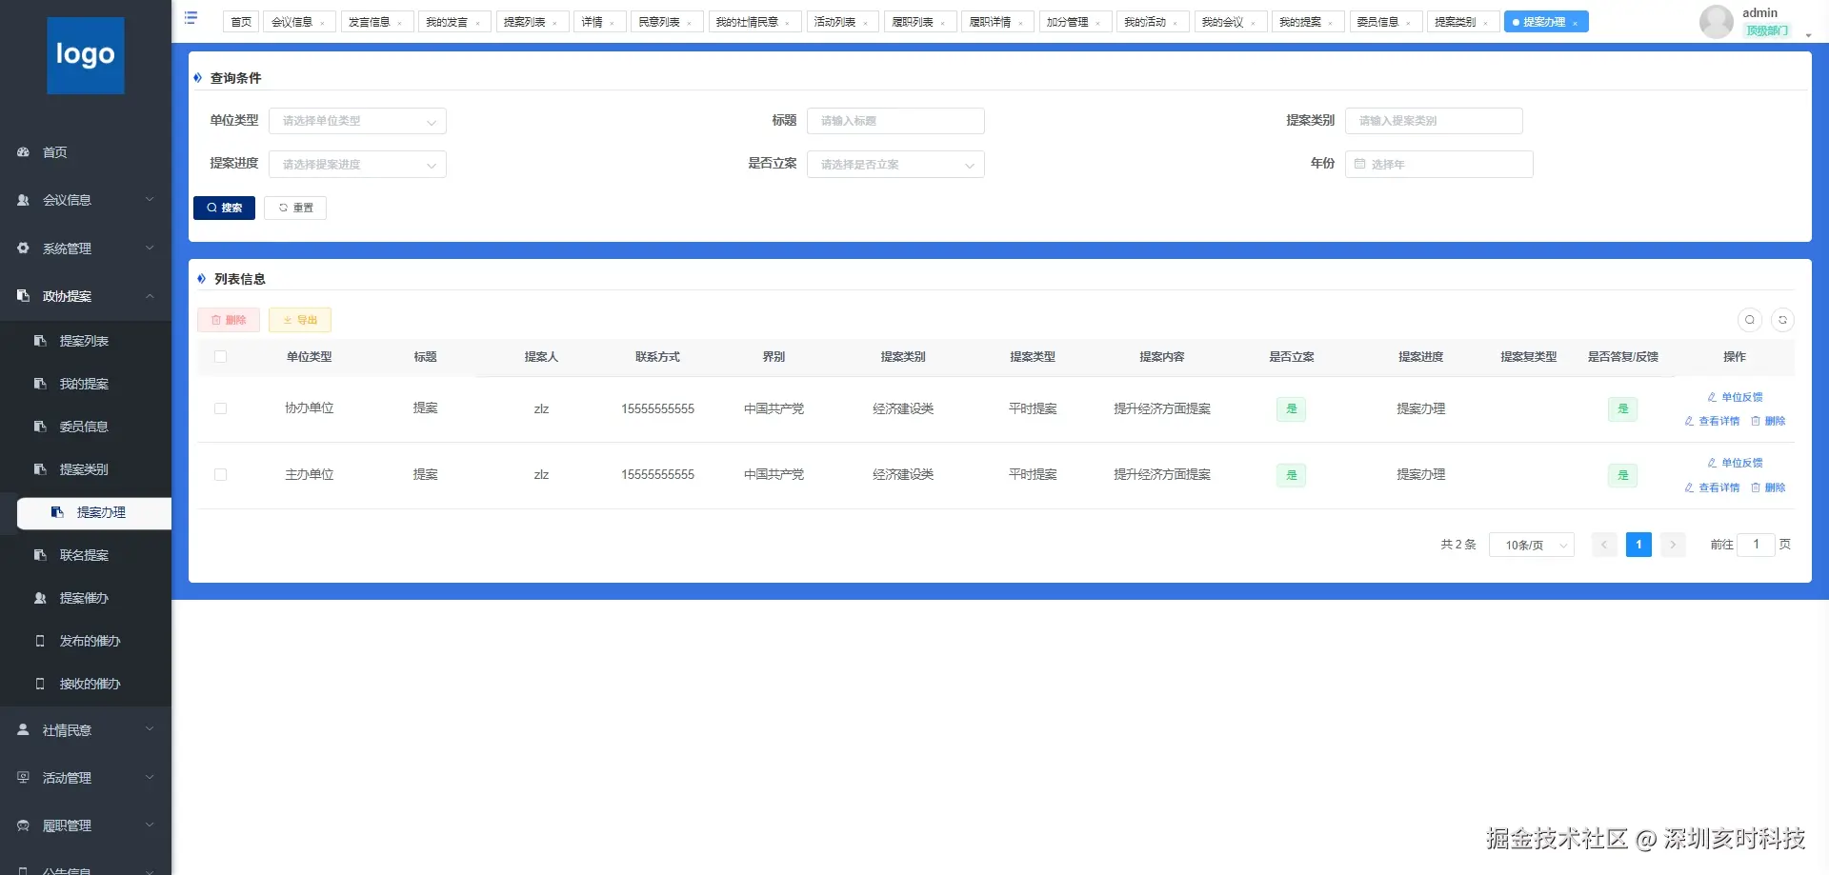This screenshot has width=1829, height=875.
Task: Open 我的提案 in the sidebar submenu
Action: 86,384
